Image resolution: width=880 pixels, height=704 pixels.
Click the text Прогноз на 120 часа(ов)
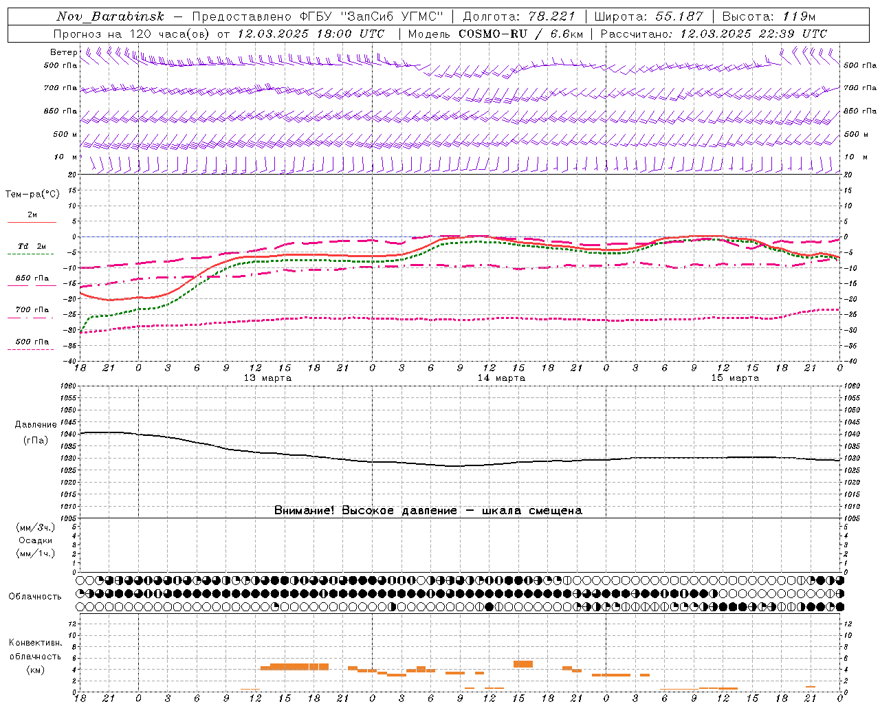pyautogui.click(x=133, y=34)
